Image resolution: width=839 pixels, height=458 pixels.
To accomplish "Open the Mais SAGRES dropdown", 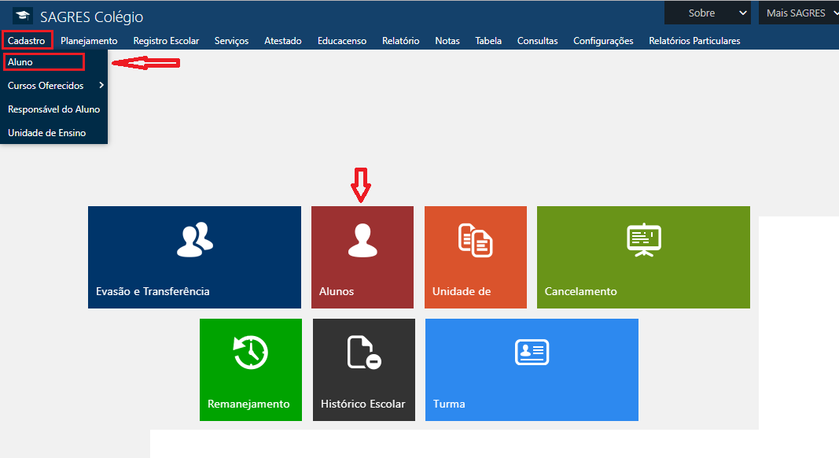I will (797, 13).
